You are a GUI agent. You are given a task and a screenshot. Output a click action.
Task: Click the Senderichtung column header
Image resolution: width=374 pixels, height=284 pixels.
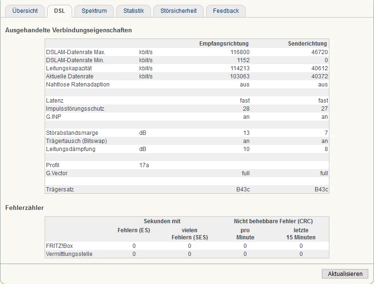(x=308, y=44)
